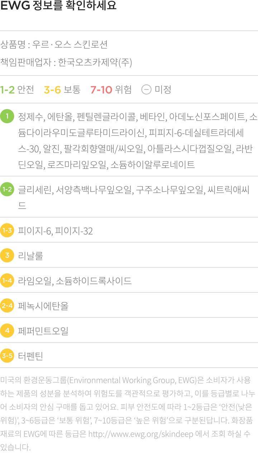Screen dimensions: 258x454
Task: Click the 상품명 우르·오스 스킨로션 text
Action: [54, 45]
